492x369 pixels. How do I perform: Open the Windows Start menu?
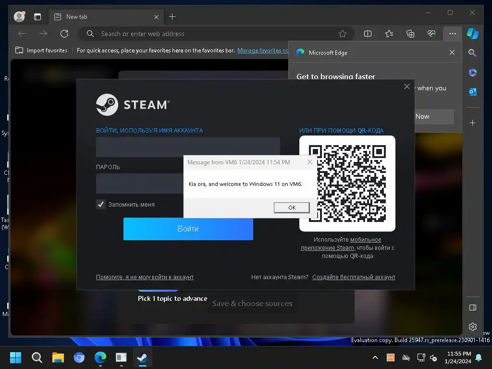tap(16, 357)
